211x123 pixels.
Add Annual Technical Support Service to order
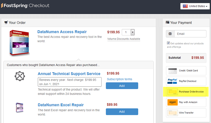(122, 86)
